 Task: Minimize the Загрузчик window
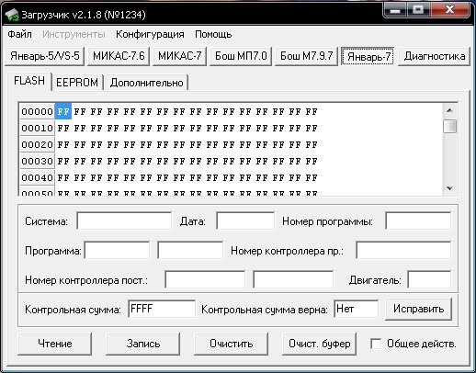395,10
